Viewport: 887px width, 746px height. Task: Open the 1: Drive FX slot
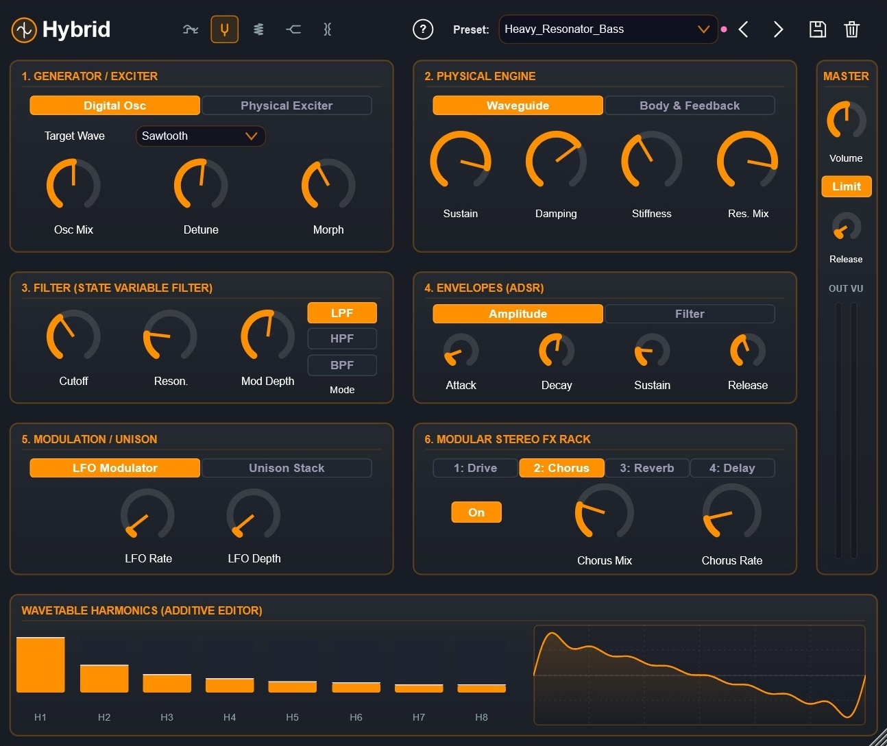tap(475, 468)
